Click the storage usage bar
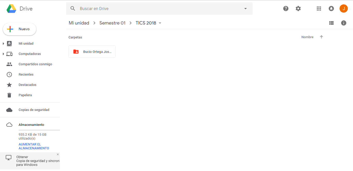The height and width of the screenshot is (171, 353). 39,130
